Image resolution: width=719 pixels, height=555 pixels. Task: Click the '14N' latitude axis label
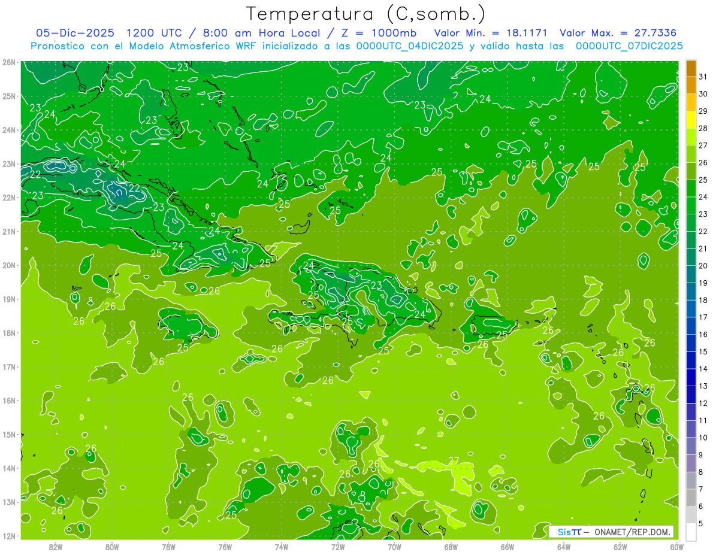[8, 468]
